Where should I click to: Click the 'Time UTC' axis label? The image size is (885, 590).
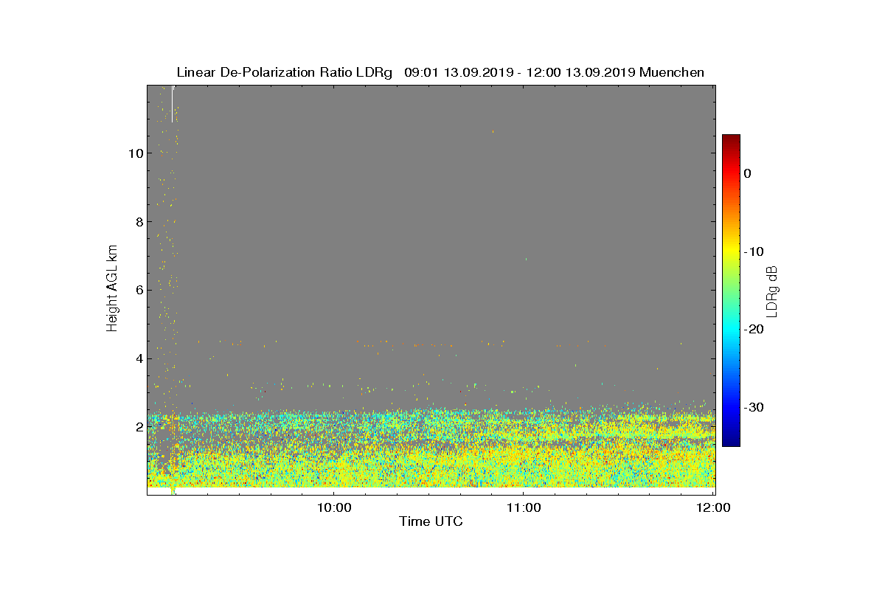pyautogui.click(x=431, y=521)
